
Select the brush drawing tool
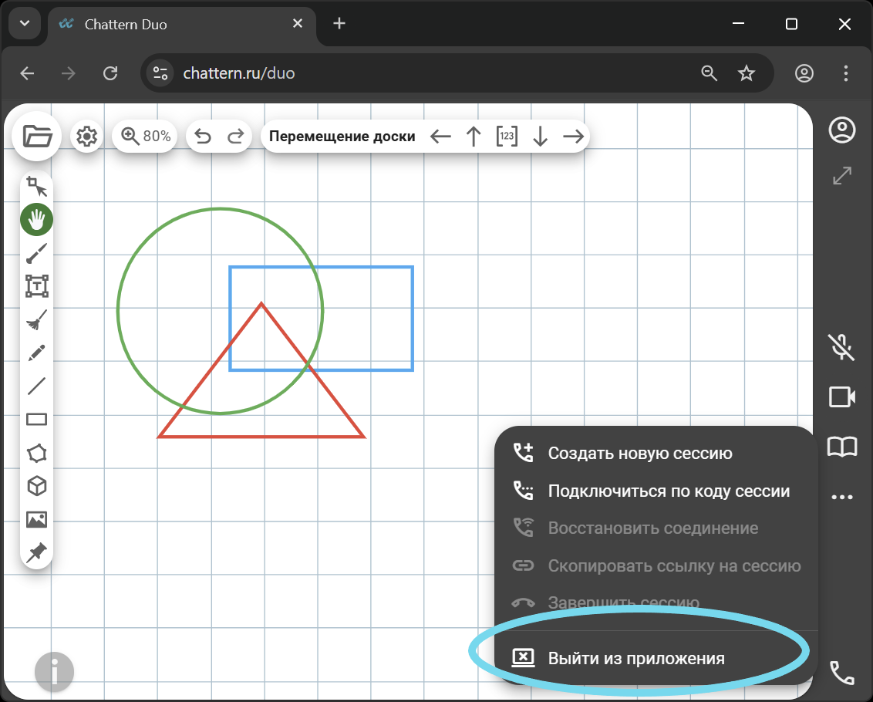36,253
